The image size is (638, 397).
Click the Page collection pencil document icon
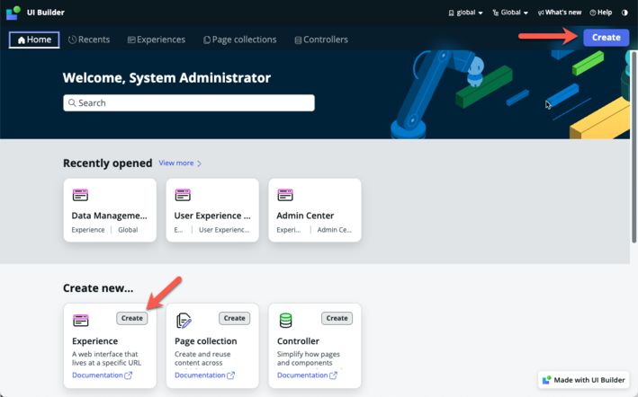pos(184,321)
